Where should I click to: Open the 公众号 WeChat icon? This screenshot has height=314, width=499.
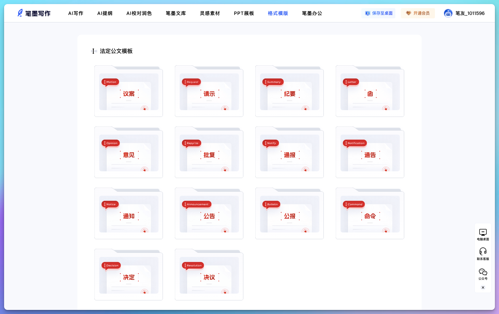click(x=483, y=272)
